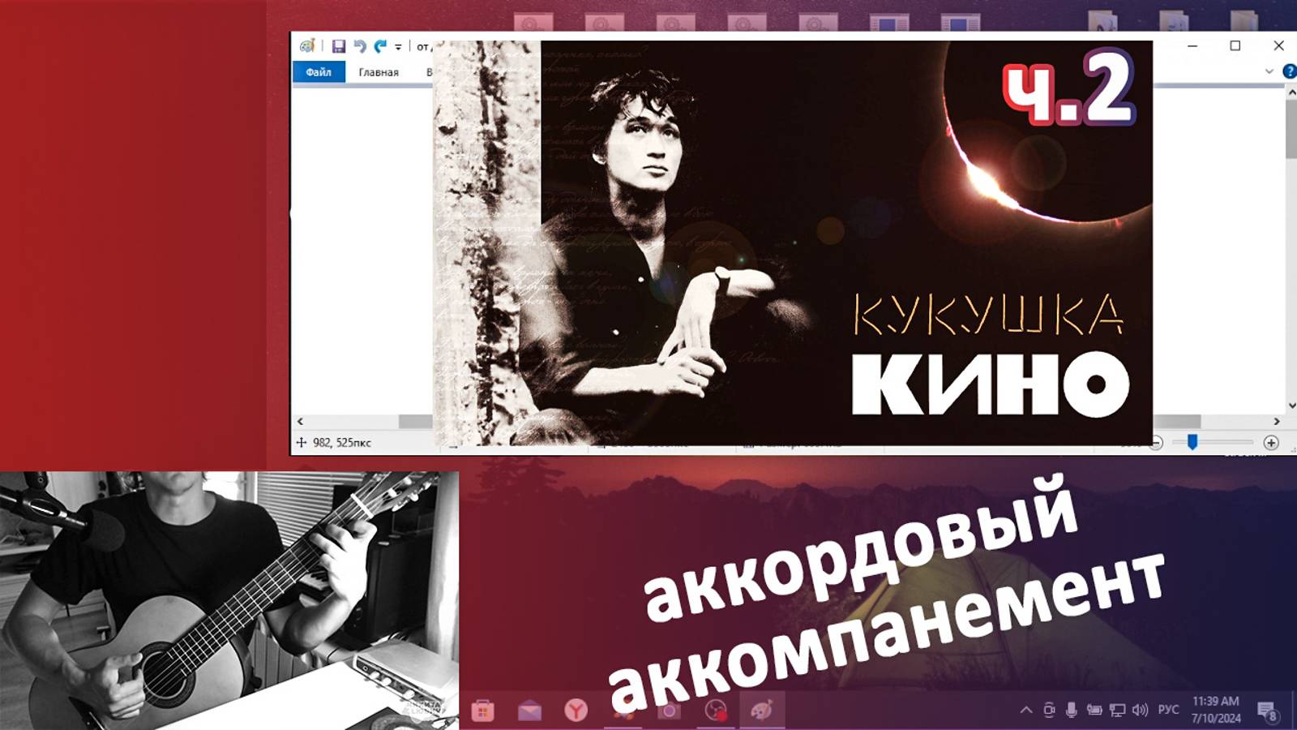Click the microphone tray icon
1297x730 pixels.
1072,710
